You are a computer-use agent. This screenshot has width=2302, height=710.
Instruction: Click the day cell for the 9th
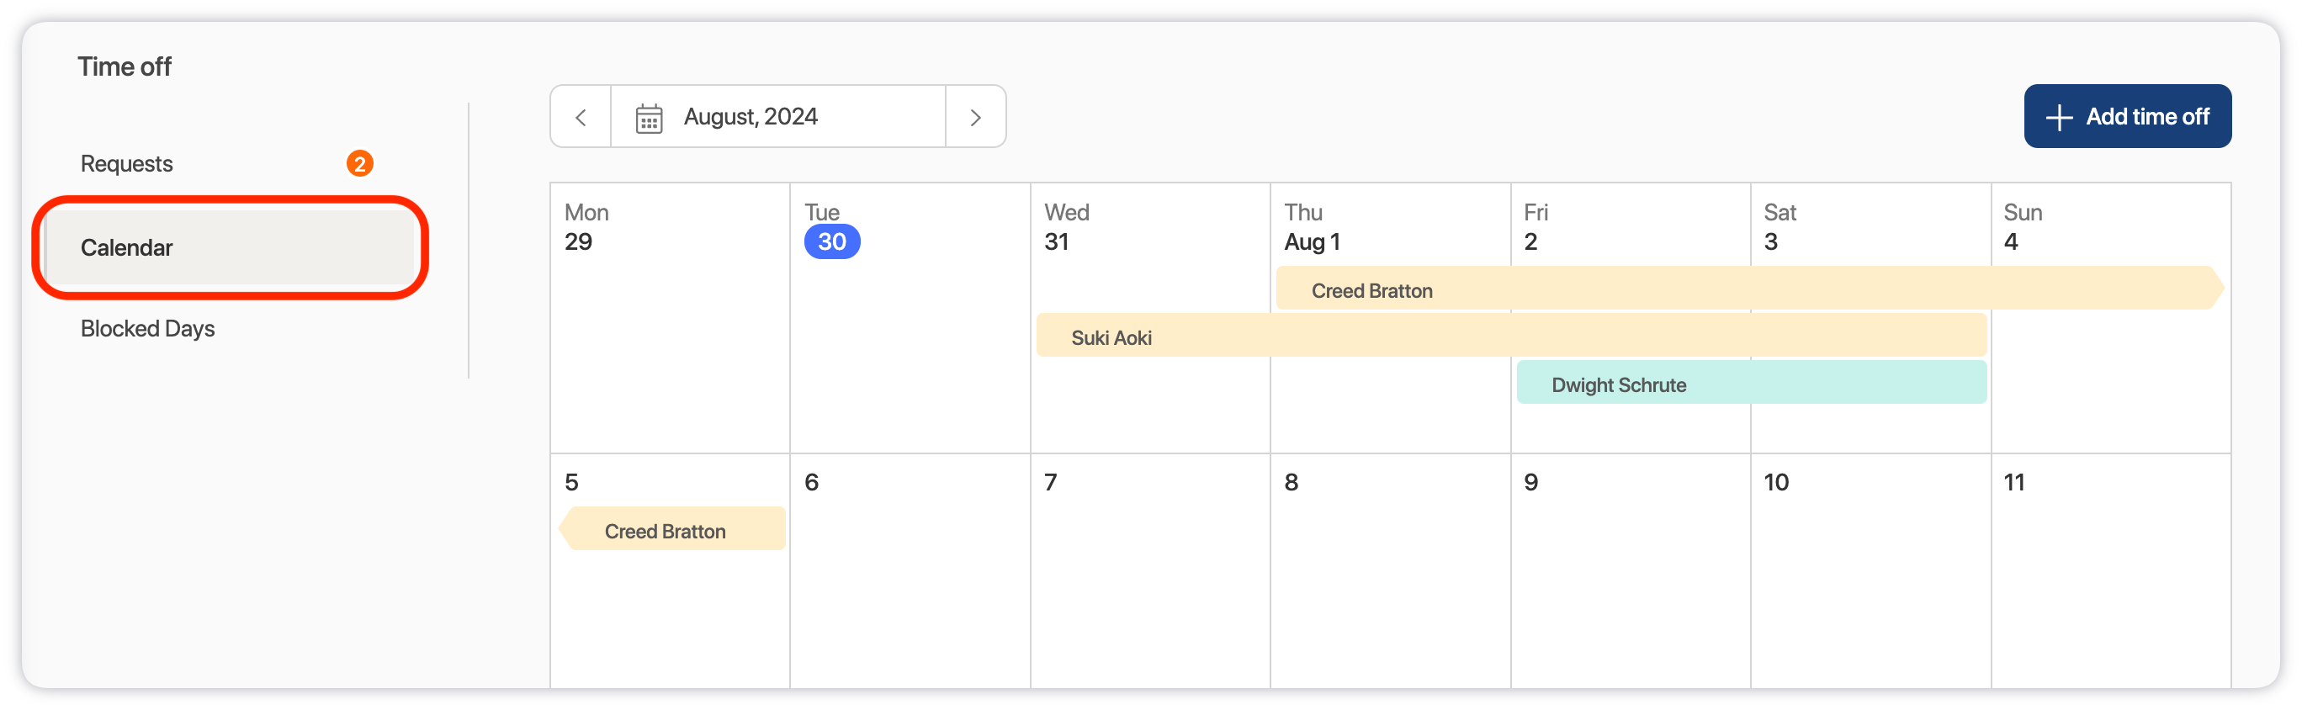tap(1629, 571)
